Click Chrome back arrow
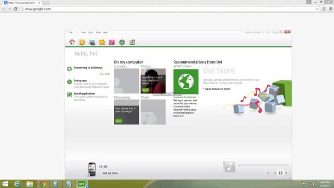The image size is (334, 188). point(4,9)
